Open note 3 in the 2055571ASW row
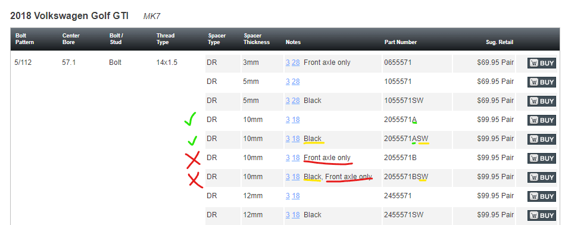565x225 pixels. click(x=288, y=139)
